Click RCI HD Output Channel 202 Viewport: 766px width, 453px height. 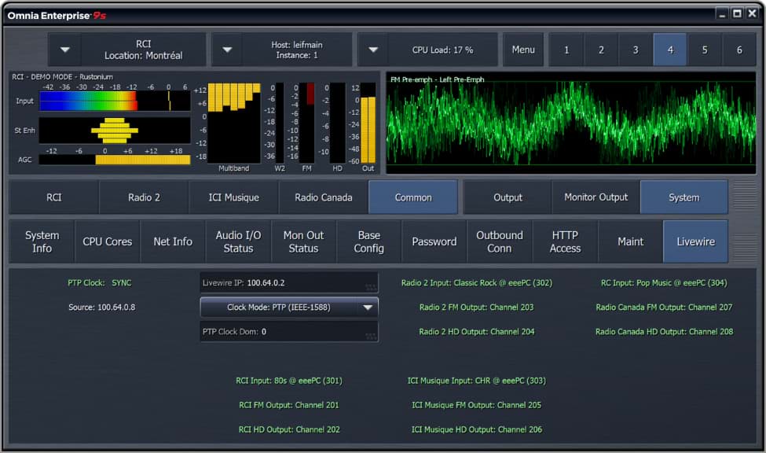289,429
